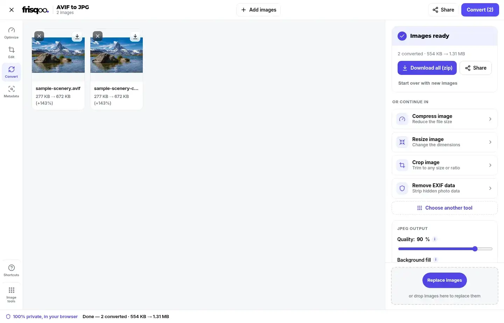The image size is (504, 323).
Task: Click the sample-scenery.avif thumbnail
Action: coord(58,55)
